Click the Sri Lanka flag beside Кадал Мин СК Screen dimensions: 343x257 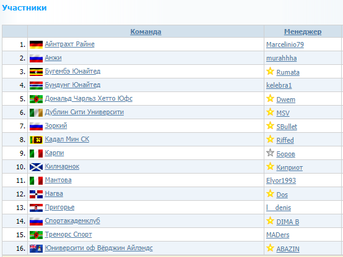point(36,140)
